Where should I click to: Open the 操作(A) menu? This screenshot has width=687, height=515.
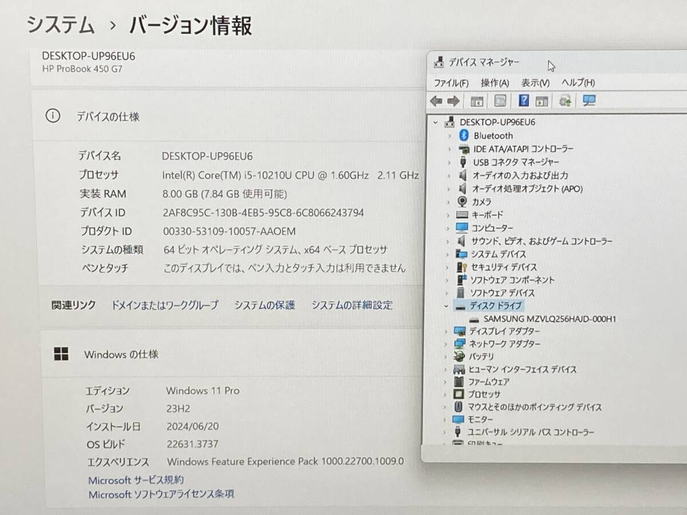[495, 83]
